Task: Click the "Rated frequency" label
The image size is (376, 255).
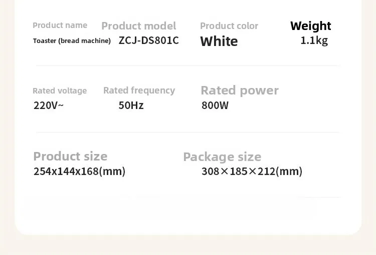Action: (x=139, y=90)
